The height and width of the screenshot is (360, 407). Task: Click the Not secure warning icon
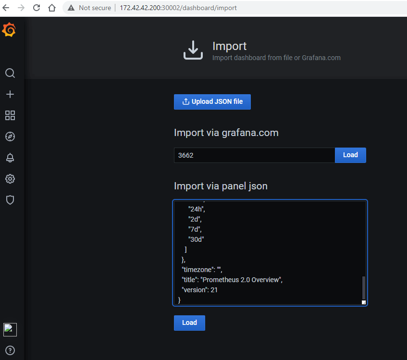point(71,8)
